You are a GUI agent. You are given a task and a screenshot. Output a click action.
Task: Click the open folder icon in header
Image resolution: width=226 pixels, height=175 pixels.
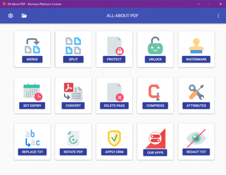point(24,16)
